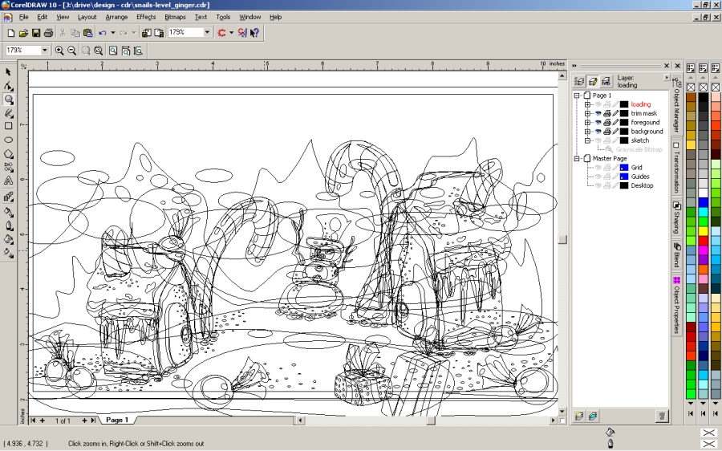The width and height of the screenshot is (722, 451).
Task: Toggle visibility eye of foreground layer
Action: tap(598, 123)
